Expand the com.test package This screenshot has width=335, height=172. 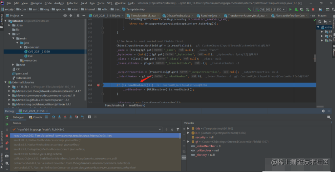[21, 47]
